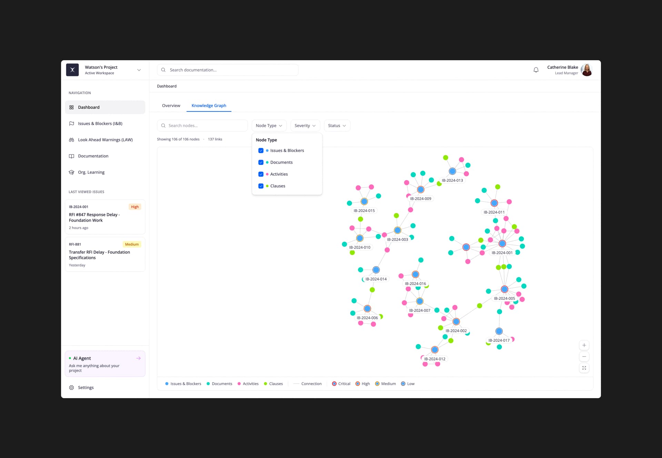This screenshot has width=662, height=458.
Task: Click the Medium severity legend swatch
Action: pos(377,384)
